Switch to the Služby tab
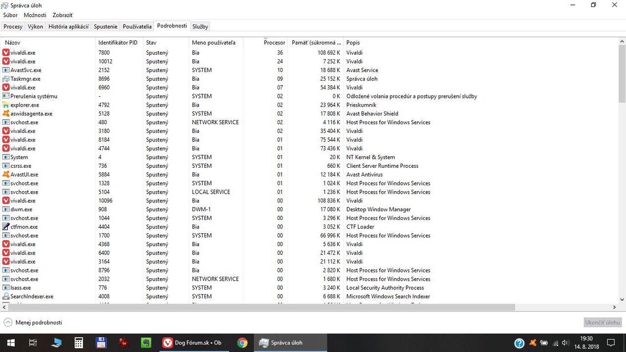The image size is (626, 352). coord(200,26)
